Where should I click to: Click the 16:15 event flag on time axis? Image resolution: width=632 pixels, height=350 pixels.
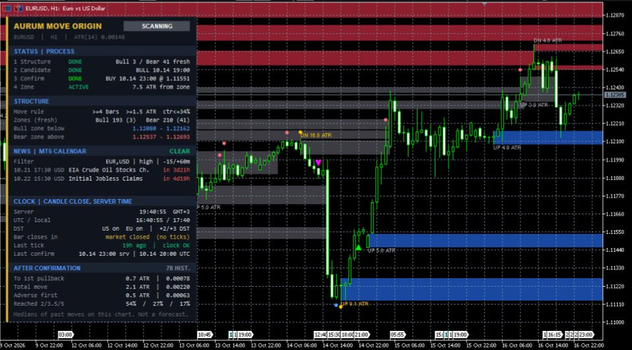pyautogui.click(x=554, y=335)
